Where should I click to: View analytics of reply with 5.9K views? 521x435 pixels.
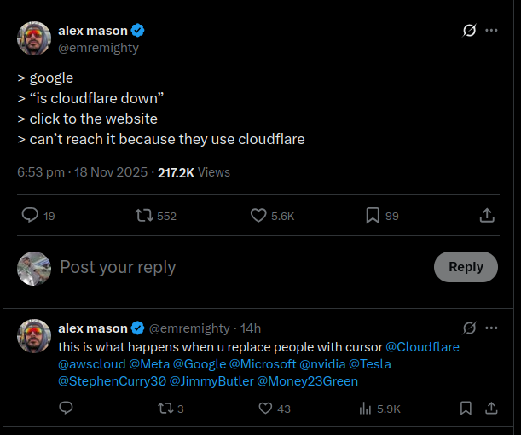(x=367, y=409)
